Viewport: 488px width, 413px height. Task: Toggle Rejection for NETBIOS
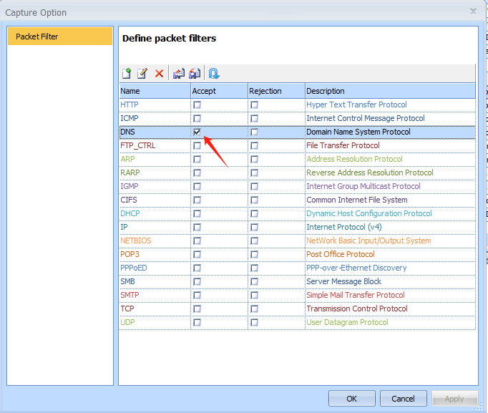coord(254,241)
